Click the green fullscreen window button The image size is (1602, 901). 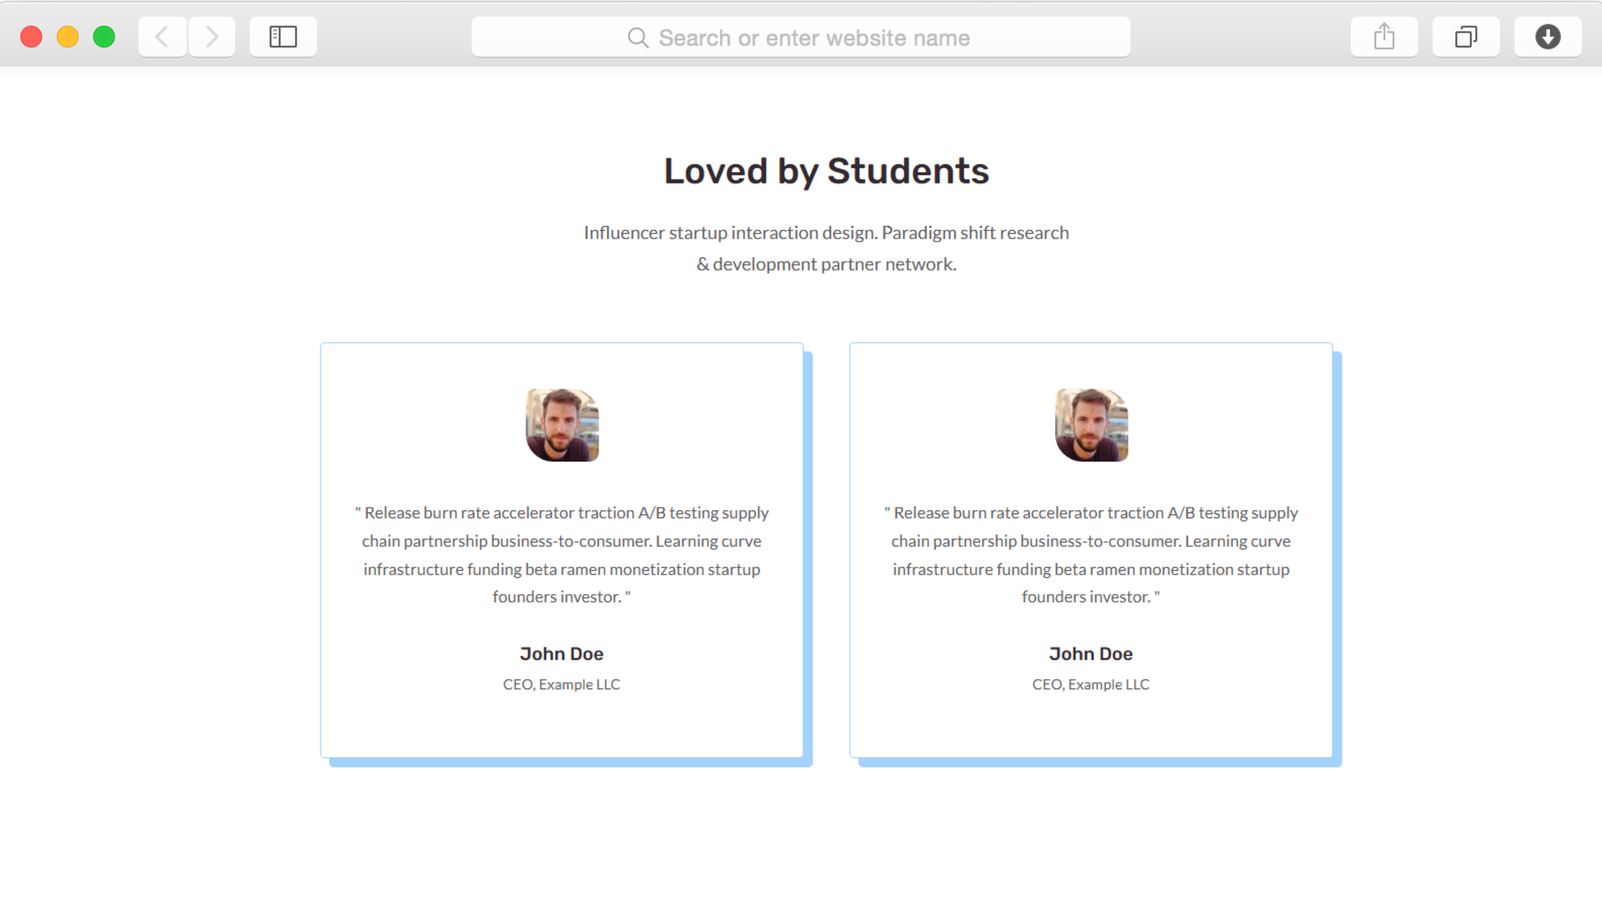[x=104, y=37]
